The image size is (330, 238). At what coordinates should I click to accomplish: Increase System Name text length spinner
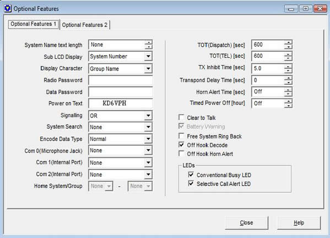[149, 42]
